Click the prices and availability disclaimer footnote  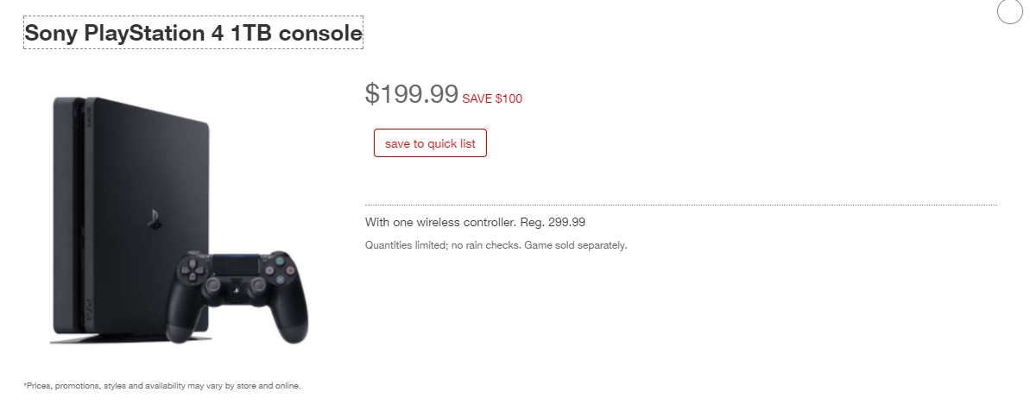click(162, 385)
